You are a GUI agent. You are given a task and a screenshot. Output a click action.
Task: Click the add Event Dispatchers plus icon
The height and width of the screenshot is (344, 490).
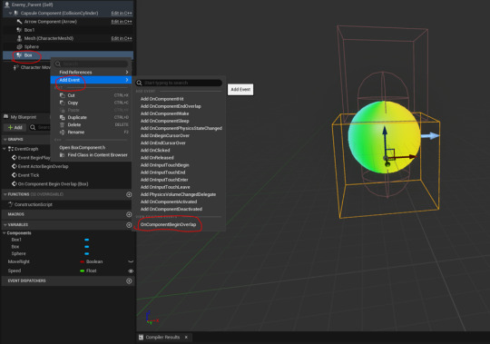click(x=129, y=280)
